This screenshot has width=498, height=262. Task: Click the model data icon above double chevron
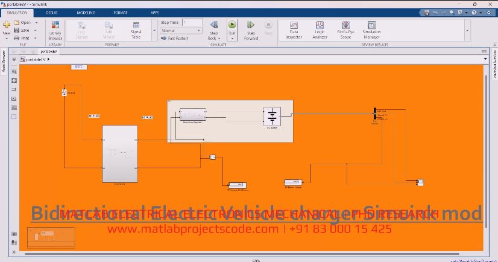(x=14, y=243)
